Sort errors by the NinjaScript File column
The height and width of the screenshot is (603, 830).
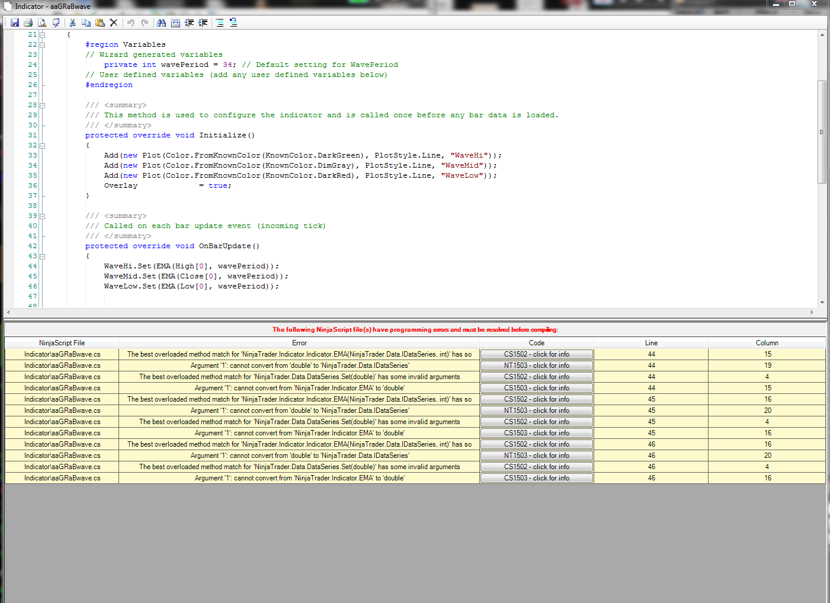click(x=62, y=343)
